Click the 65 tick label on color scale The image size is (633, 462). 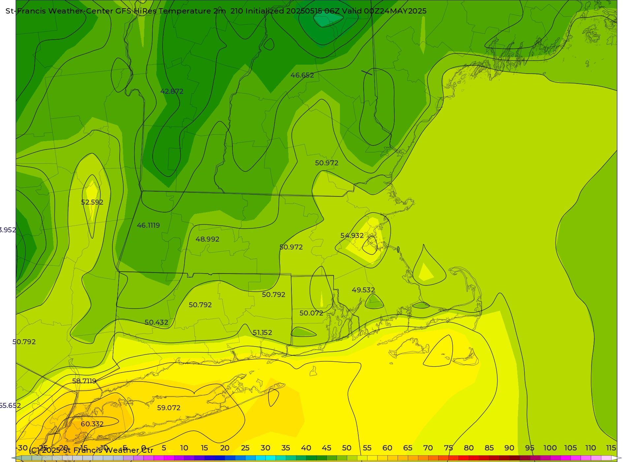coord(408,448)
